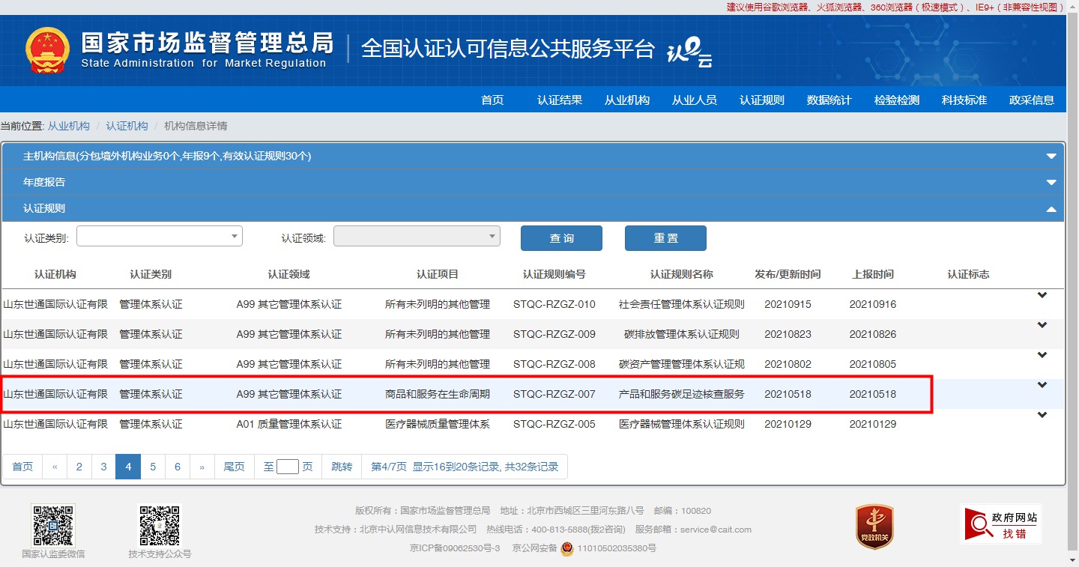
Task: Open the 认证领域 dropdown
Action: click(417, 236)
